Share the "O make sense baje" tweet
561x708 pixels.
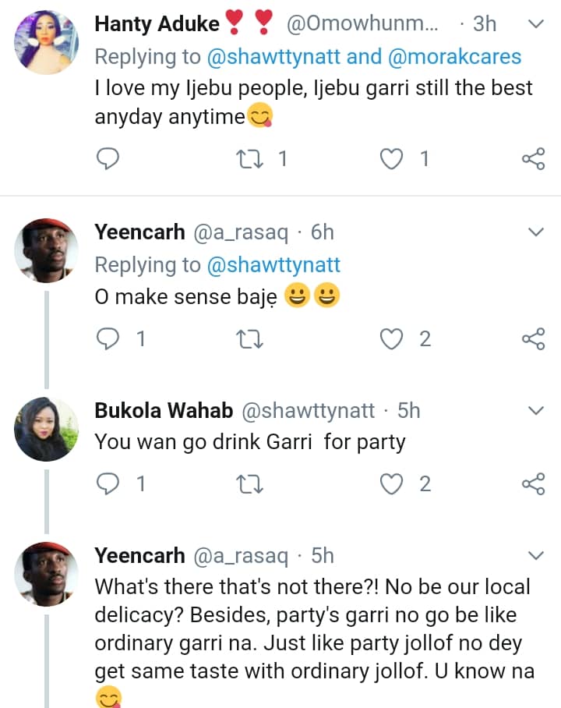coord(533,339)
